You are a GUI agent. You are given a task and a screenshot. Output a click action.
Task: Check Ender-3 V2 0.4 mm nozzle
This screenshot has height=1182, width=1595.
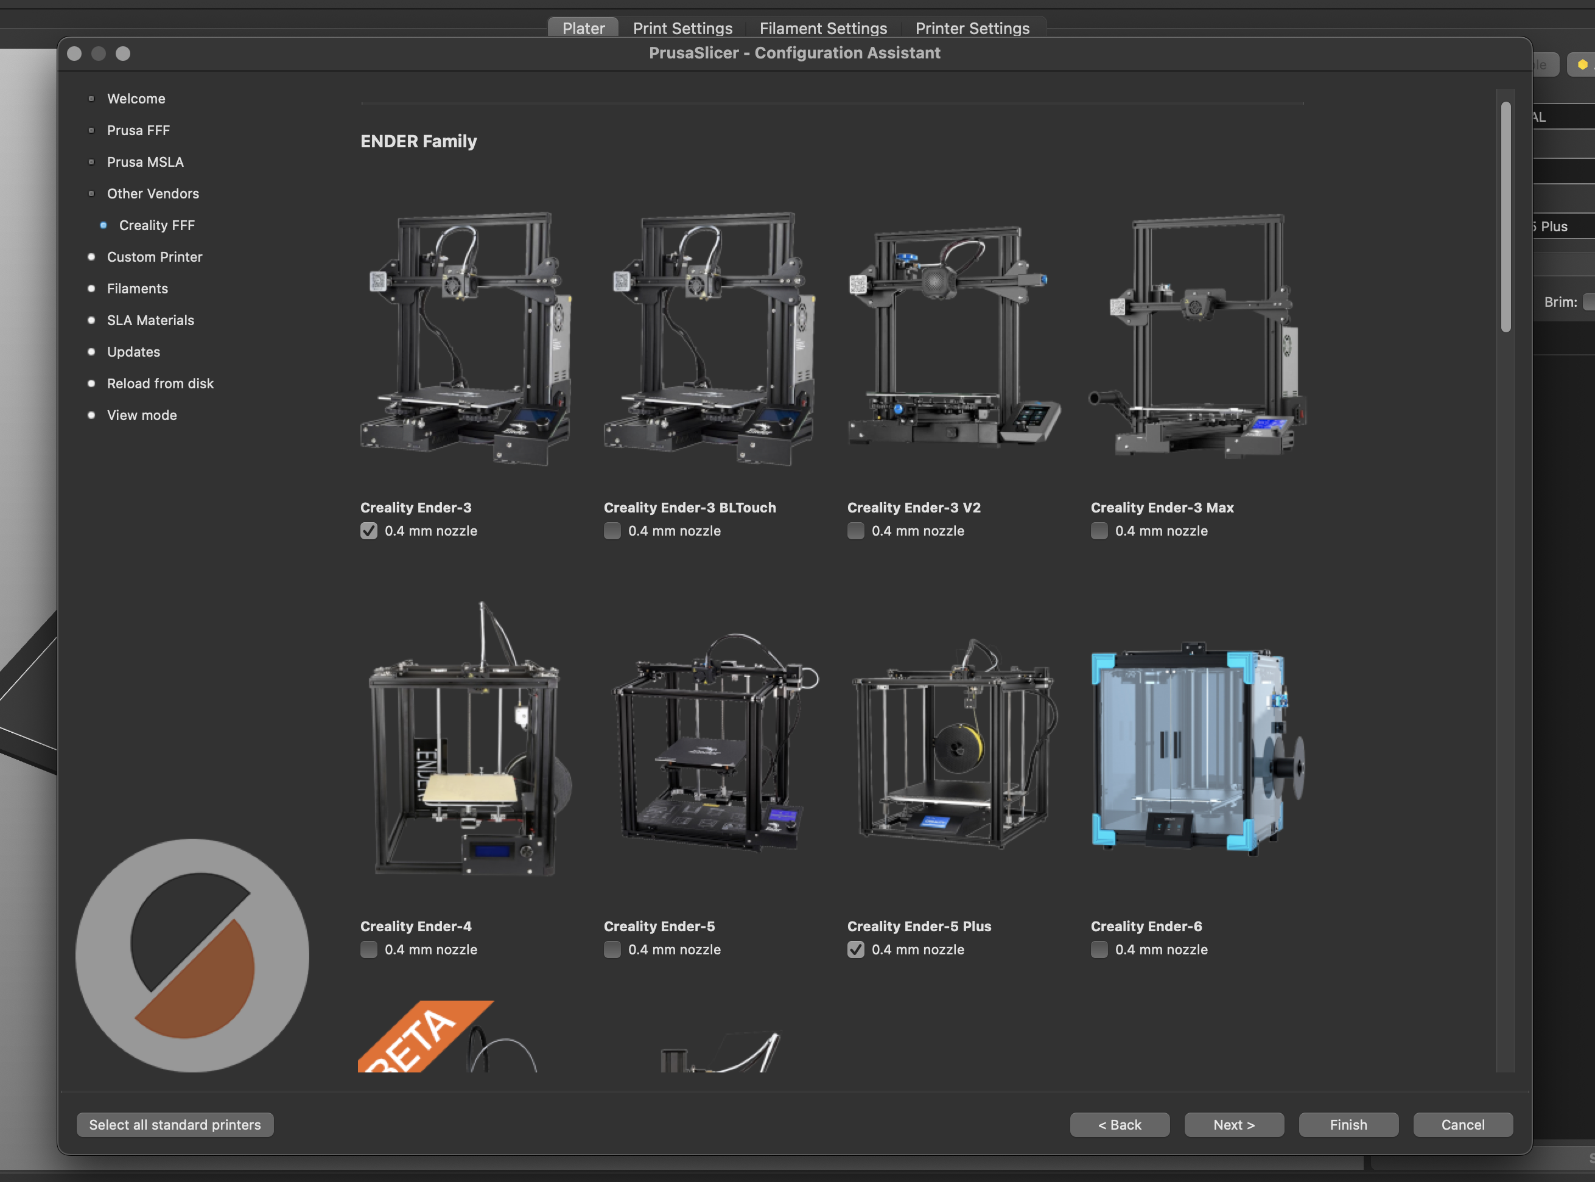(x=855, y=531)
